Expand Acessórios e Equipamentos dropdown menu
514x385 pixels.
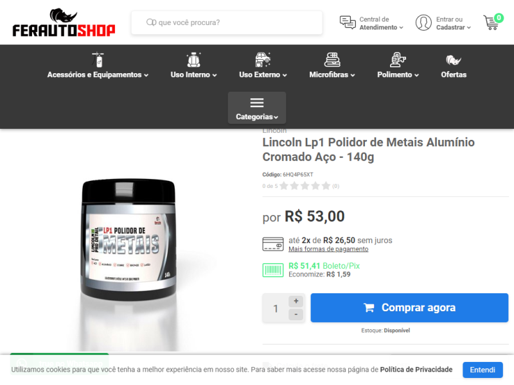pyautogui.click(x=98, y=74)
